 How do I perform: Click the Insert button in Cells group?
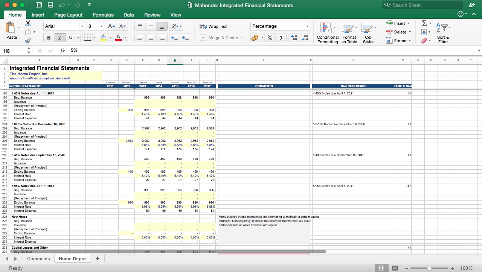399,23
